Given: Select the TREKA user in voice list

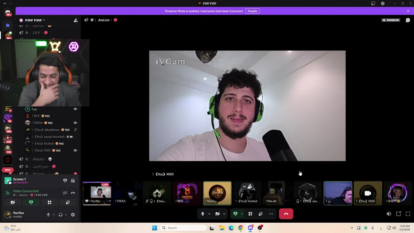Looking at the screenshot, I should [51, 123].
